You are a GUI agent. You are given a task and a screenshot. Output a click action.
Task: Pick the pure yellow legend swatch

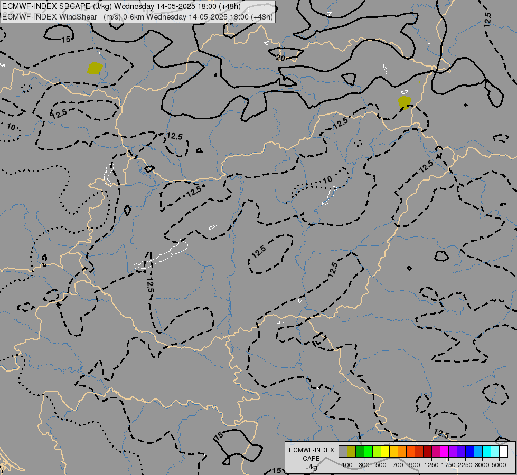[x=385, y=451]
